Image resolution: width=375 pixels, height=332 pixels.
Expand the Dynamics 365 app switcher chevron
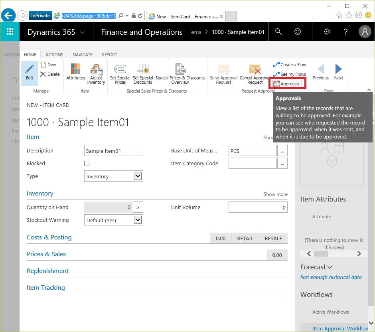click(83, 32)
